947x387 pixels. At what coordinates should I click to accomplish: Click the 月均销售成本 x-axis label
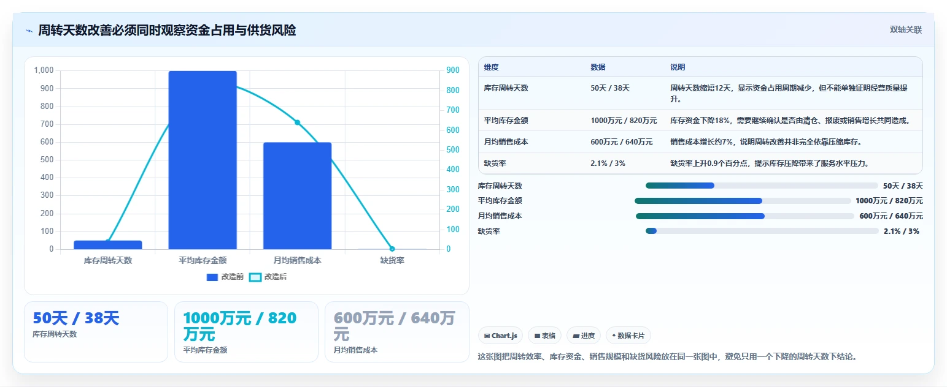click(x=298, y=260)
